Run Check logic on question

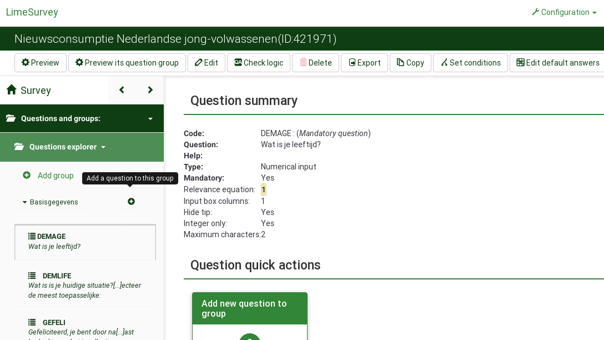click(x=259, y=63)
